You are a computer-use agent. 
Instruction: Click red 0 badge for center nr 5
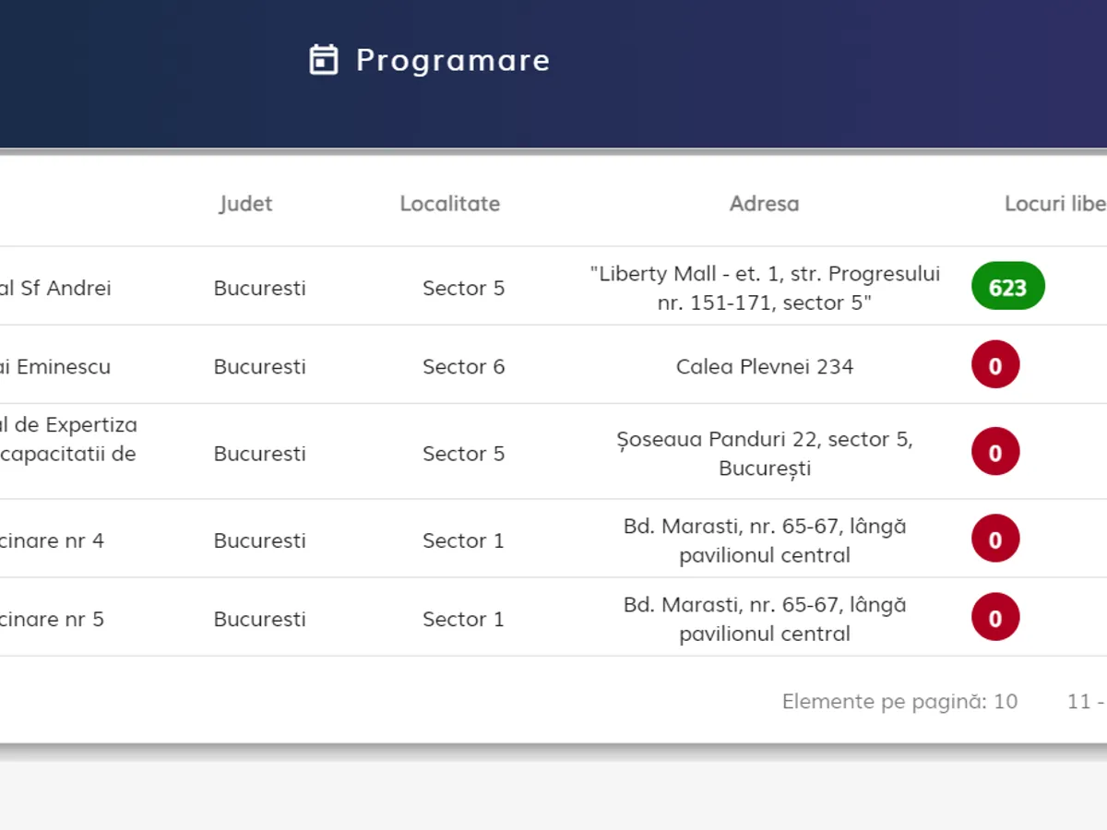click(994, 618)
